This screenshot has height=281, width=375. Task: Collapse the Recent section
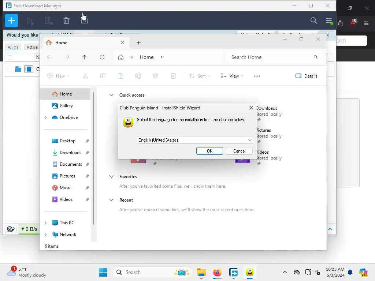click(x=111, y=200)
